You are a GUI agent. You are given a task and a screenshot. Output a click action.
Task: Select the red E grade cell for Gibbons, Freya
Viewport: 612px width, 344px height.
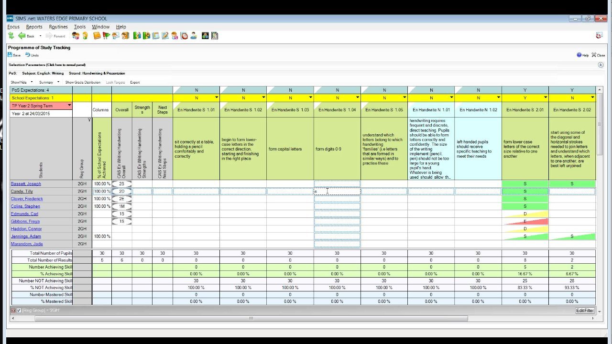click(525, 222)
